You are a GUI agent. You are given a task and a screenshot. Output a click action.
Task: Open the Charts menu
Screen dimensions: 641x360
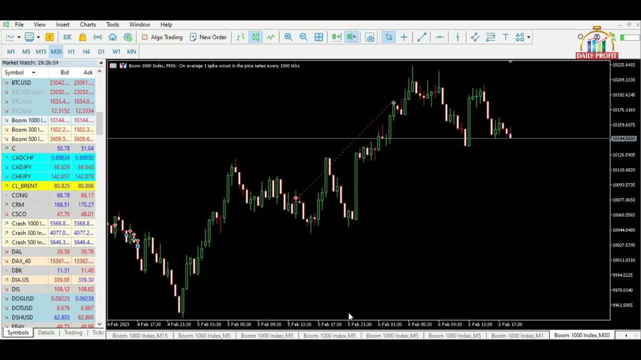[x=88, y=24]
